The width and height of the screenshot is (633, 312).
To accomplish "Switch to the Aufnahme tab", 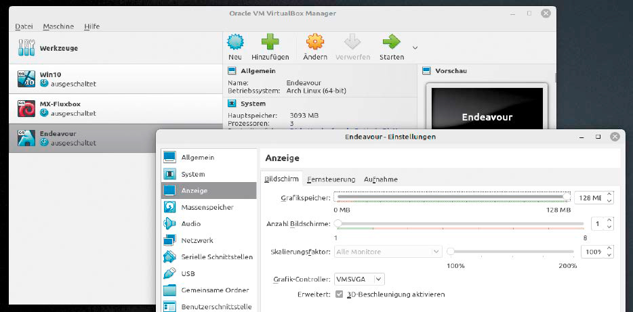I will (x=381, y=179).
